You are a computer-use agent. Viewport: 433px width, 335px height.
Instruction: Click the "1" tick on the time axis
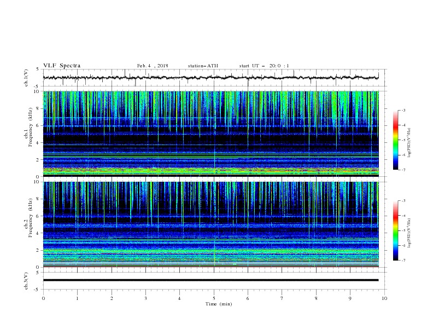coord(77,298)
